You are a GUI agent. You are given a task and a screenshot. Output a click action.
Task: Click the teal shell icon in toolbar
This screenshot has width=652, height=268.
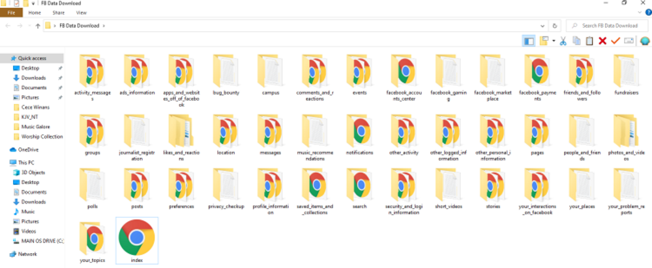[x=645, y=41]
